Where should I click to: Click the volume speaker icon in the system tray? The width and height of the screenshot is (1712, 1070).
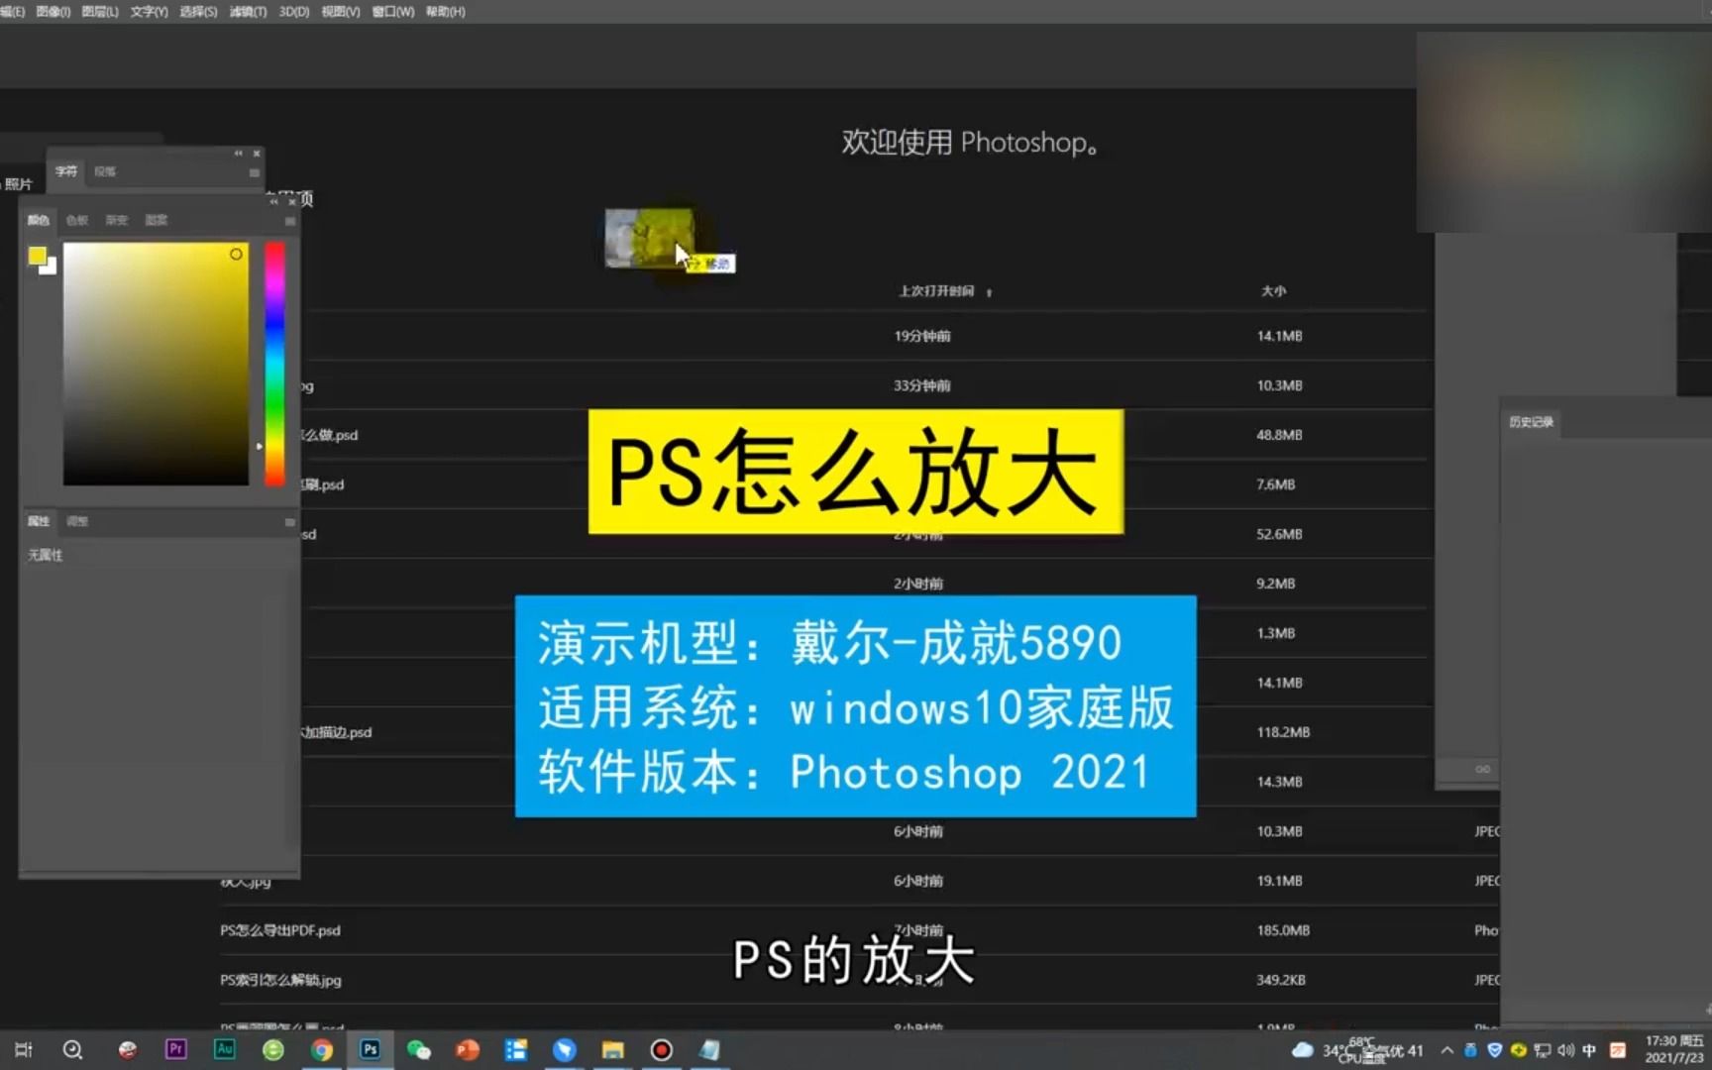pos(1565,1050)
